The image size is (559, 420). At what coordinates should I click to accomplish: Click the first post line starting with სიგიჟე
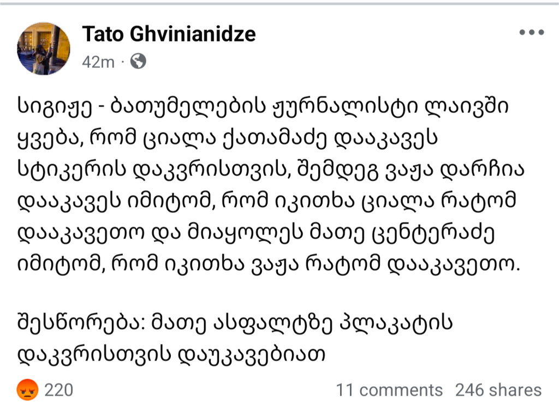pyautogui.click(x=263, y=106)
